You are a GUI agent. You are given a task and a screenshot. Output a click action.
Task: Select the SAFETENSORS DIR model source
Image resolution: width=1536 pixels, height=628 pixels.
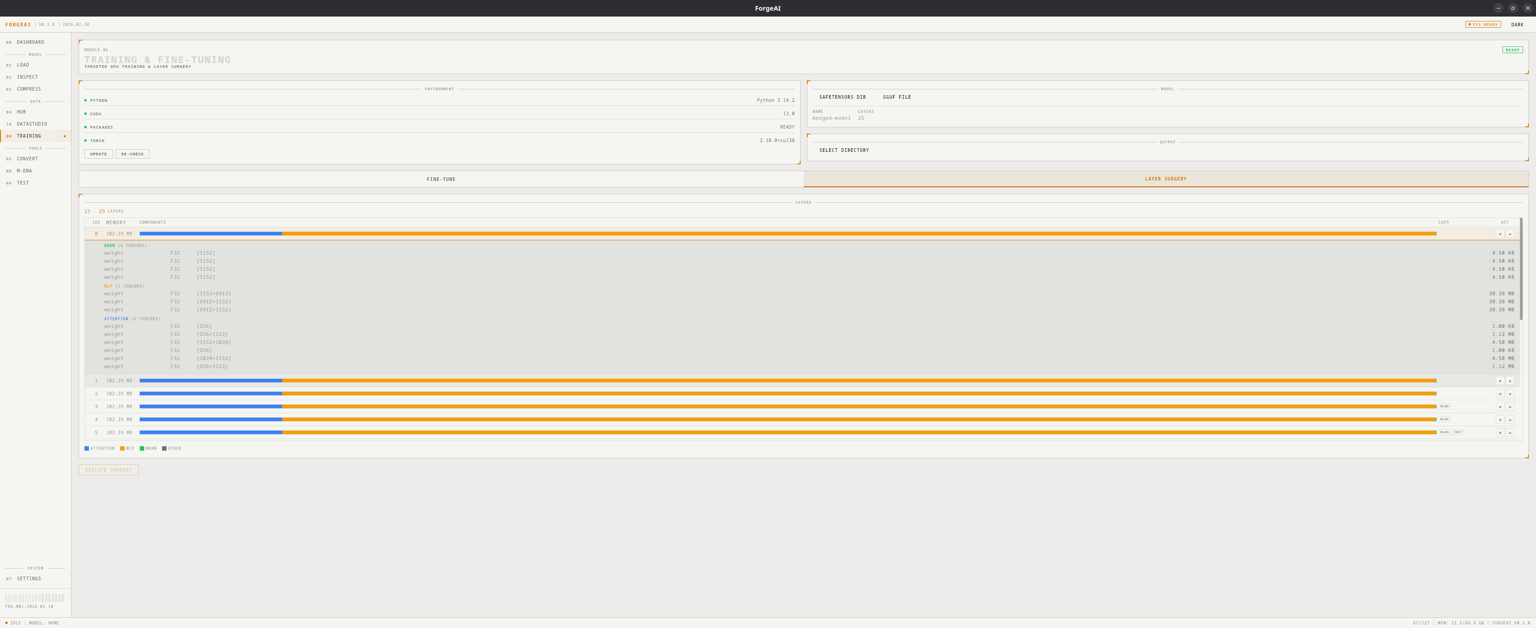842,97
